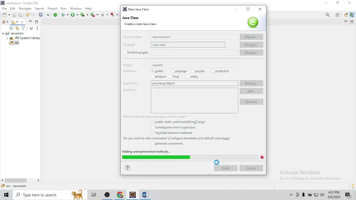Click the Redo arrow toolbar icon

click(33, 15)
